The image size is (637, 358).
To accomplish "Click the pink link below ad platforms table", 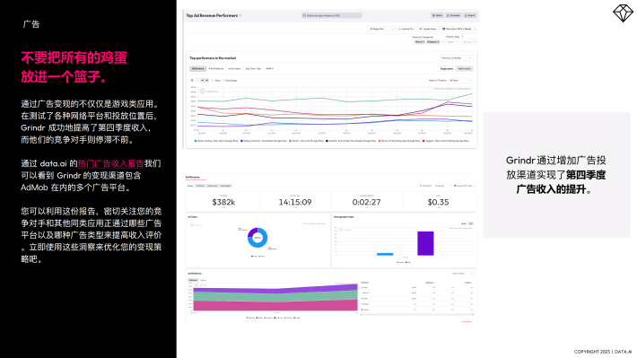I will coord(467,322).
